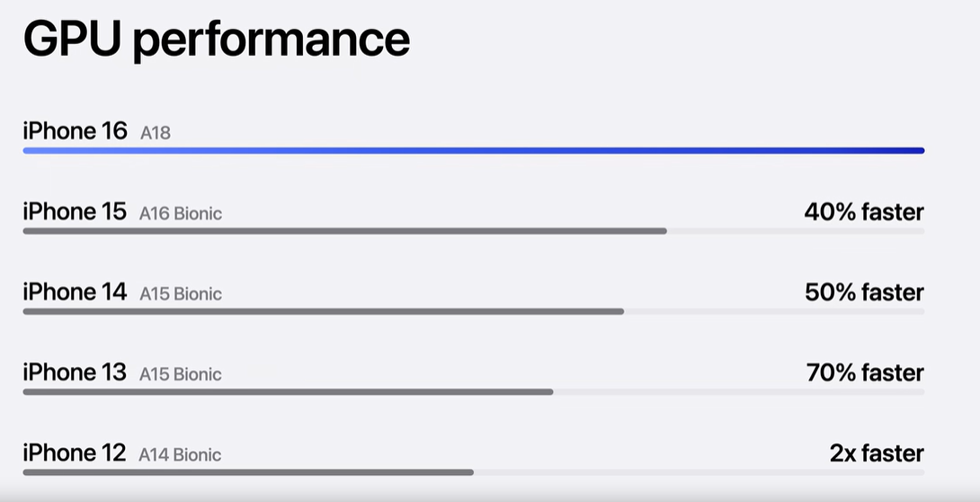The height and width of the screenshot is (502, 980).
Task: Click A15 Bionic next to iPhone 14
Action: point(181,294)
